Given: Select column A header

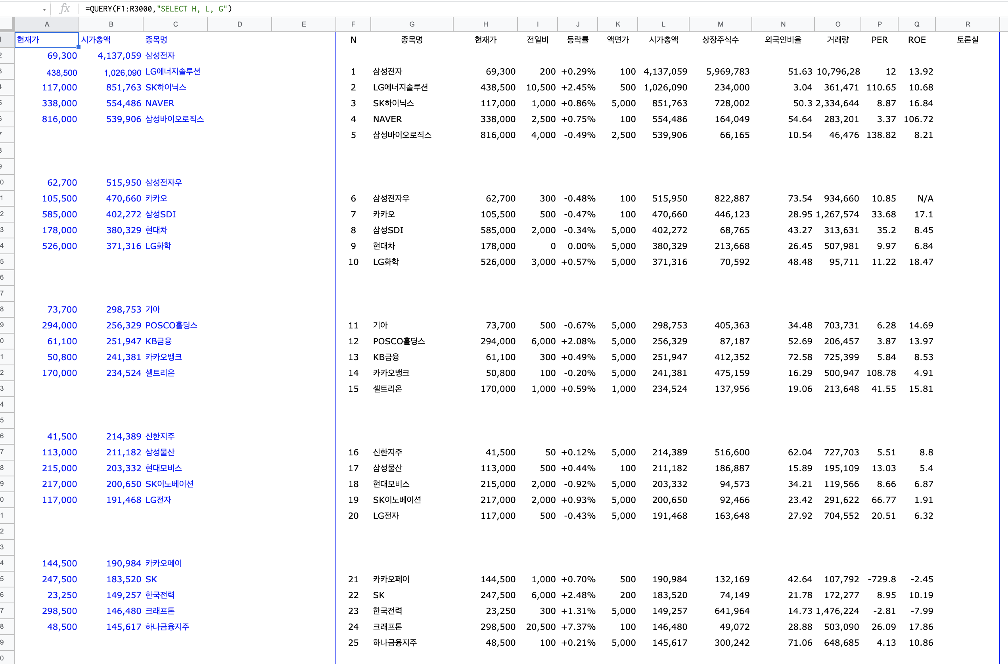Looking at the screenshot, I should pyautogui.click(x=46, y=24).
